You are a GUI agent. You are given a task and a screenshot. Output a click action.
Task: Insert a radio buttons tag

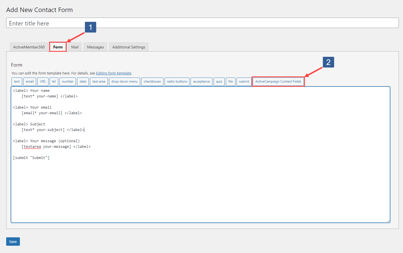177,81
